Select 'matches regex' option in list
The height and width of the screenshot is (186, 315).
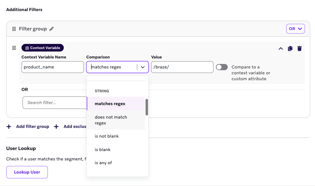pyautogui.click(x=110, y=104)
